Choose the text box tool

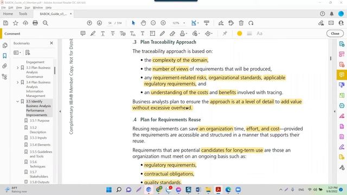click(x=152, y=34)
